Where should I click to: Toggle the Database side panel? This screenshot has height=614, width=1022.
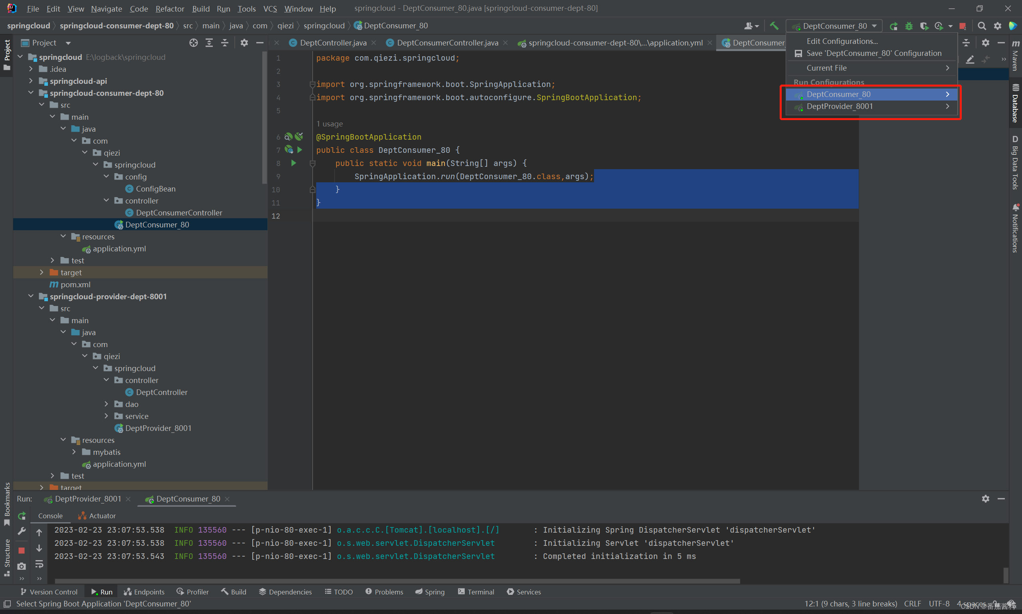coord(1015,103)
